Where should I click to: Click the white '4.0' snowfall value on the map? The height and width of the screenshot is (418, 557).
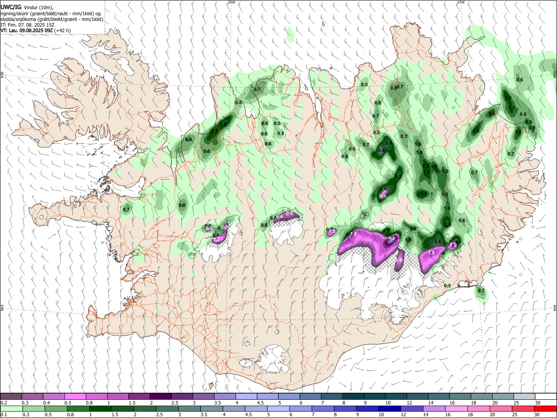point(392,238)
